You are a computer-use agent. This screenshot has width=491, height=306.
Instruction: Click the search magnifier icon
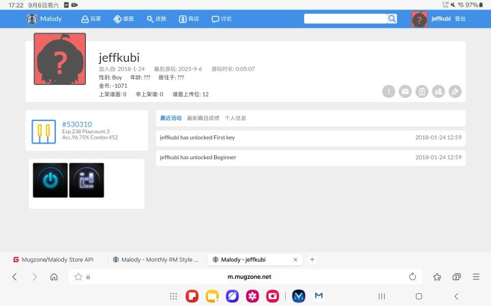[x=391, y=19]
